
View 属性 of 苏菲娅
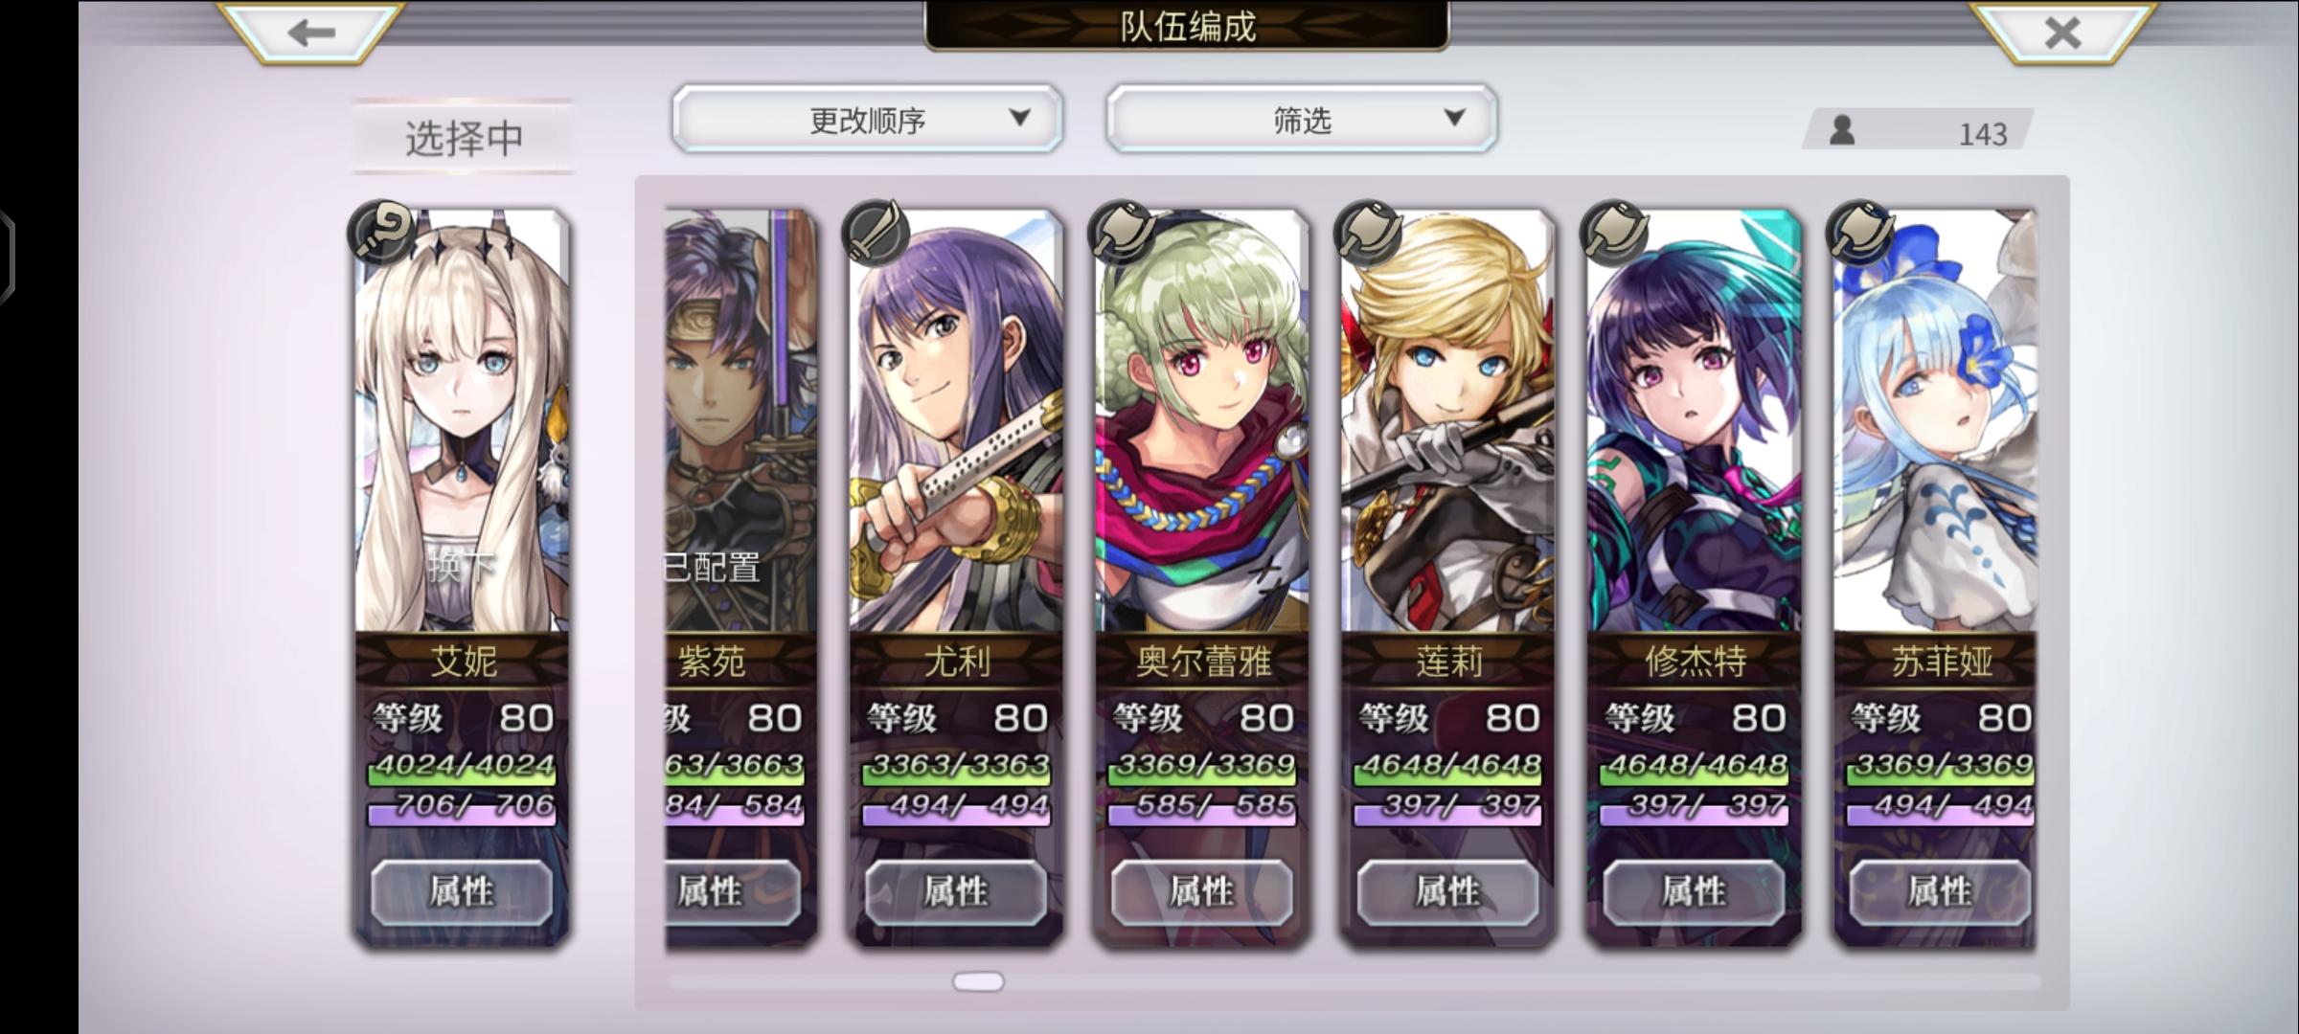(1940, 892)
